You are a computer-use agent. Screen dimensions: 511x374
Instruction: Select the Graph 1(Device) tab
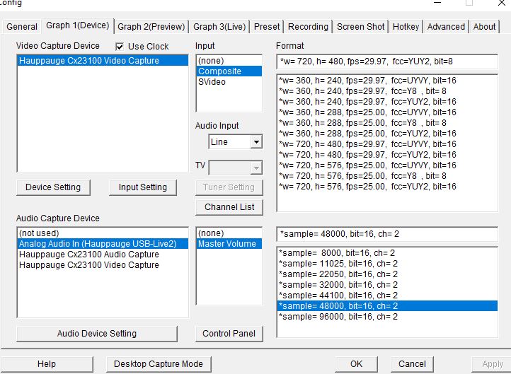pos(78,25)
